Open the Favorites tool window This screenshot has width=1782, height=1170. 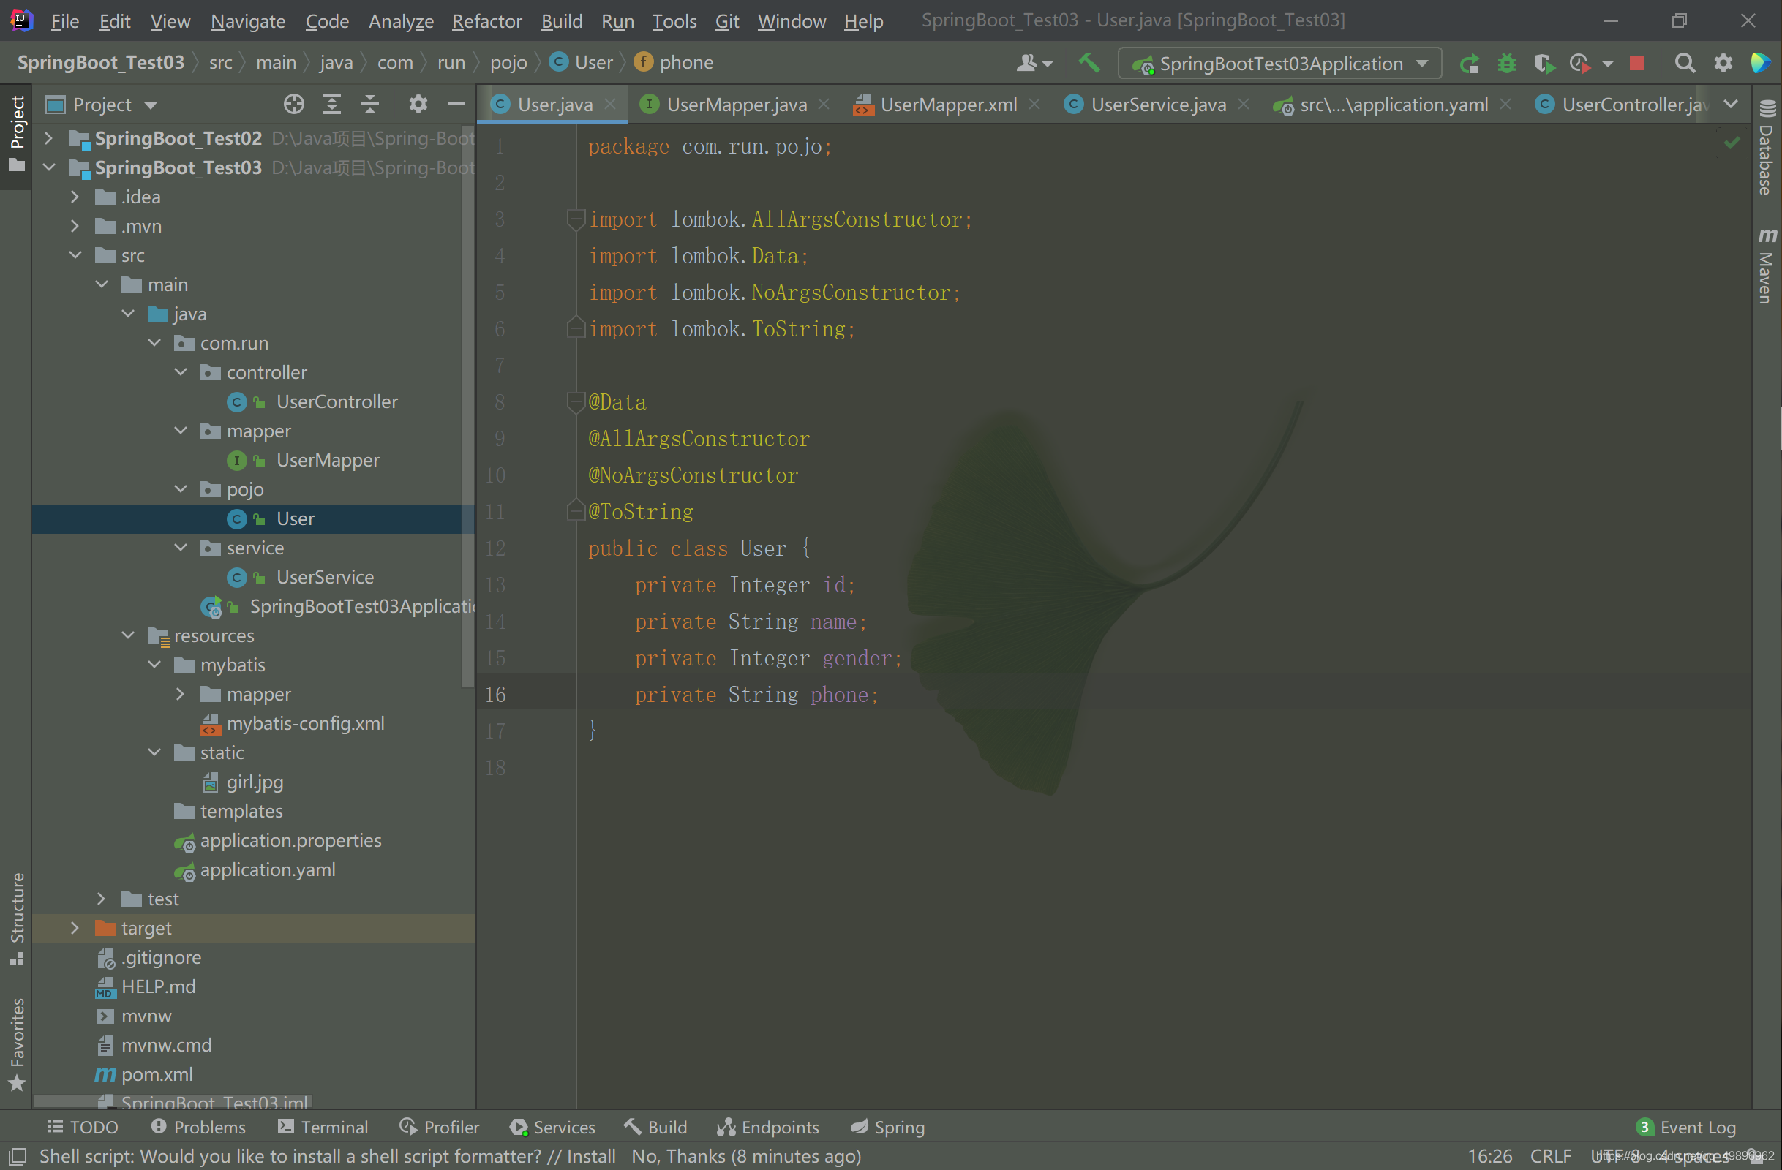(17, 1044)
